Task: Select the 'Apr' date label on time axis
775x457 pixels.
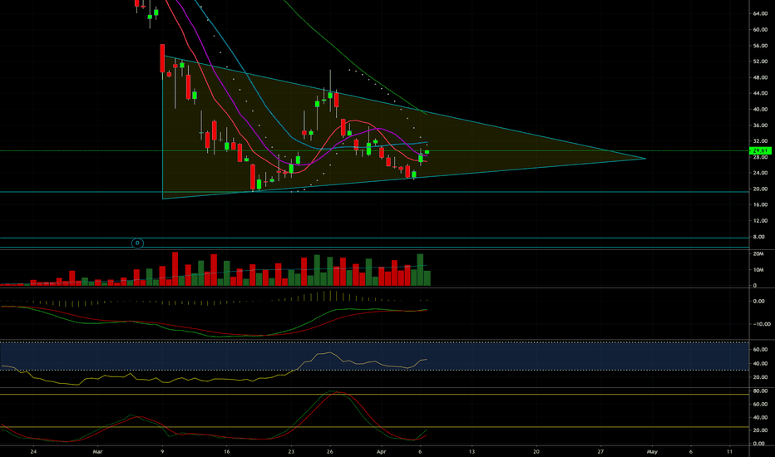Action: click(381, 451)
